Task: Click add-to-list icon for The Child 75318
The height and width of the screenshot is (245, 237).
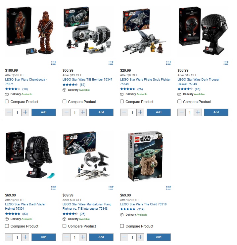Action: pos(168,188)
